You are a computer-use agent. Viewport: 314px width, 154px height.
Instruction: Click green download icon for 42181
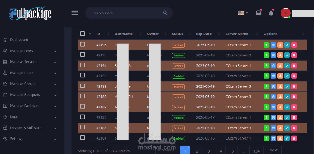coord(266,138)
